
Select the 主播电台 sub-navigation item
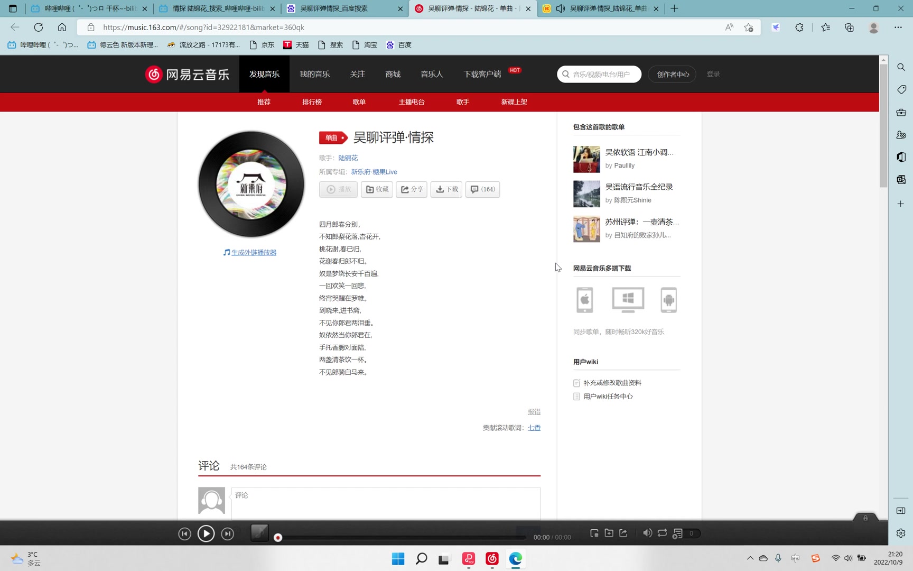pyautogui.click(x=412, y=102)
